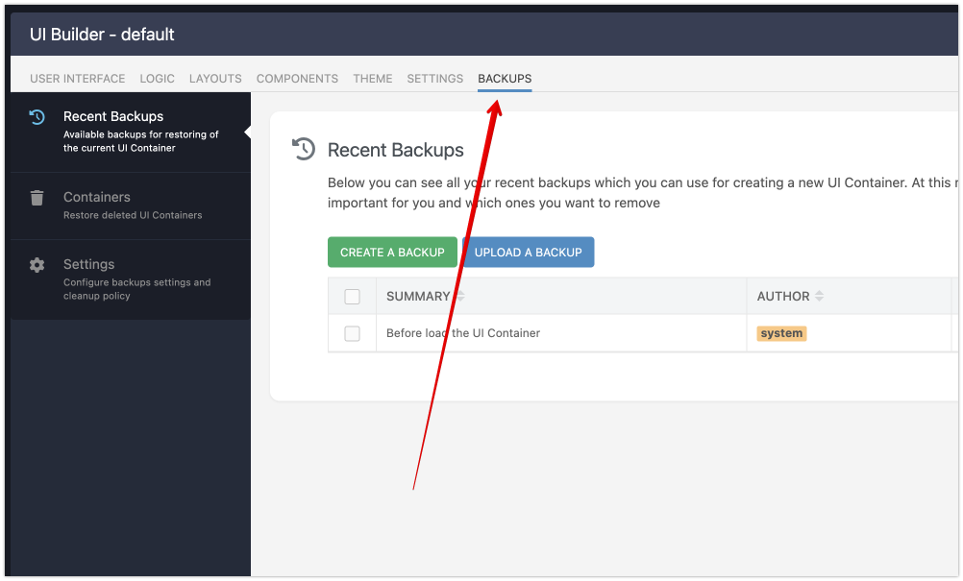Open Recent Backups sidebar section

(x=130, y=132)
